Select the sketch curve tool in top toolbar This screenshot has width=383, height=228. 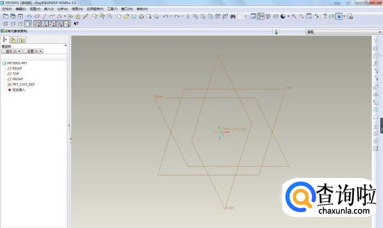click(x=30, y=16)
